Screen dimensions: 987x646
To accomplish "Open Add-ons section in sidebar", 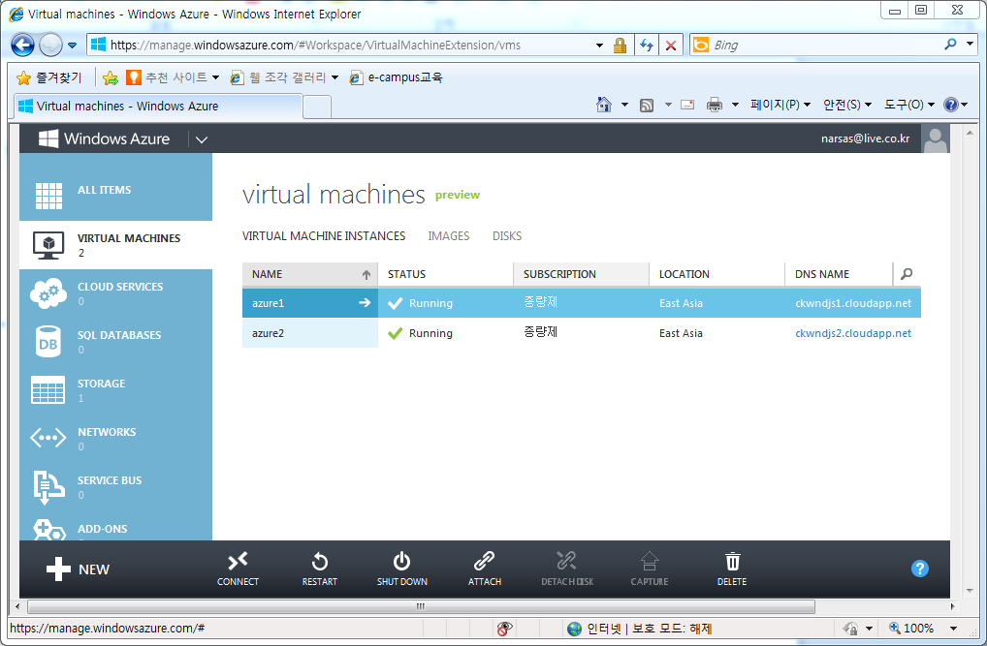I will point(115,529).
